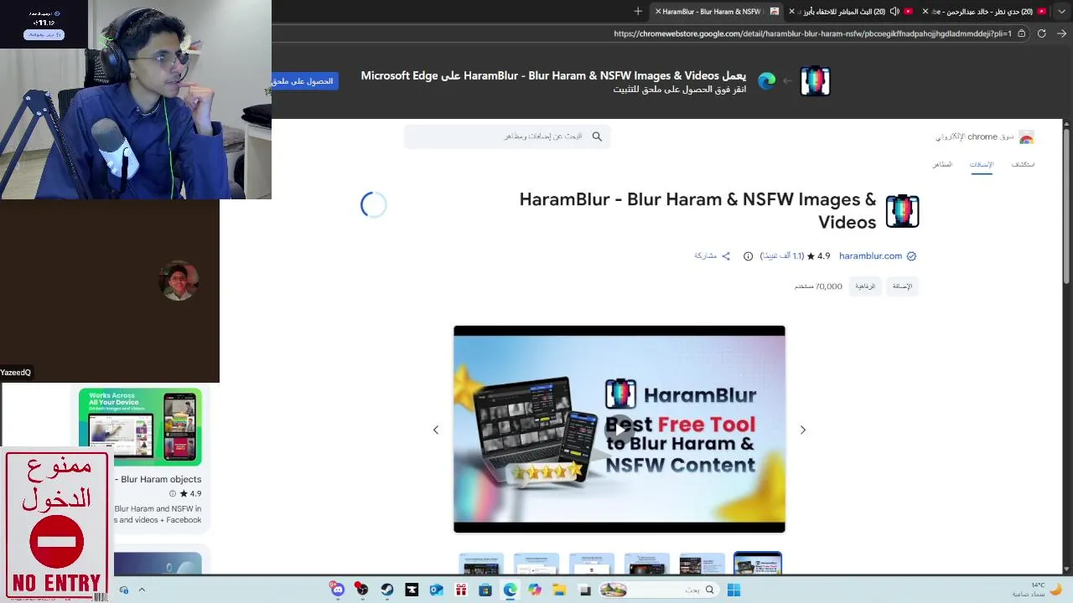Click the well-being category chip
1073x603 pixels.
tap(865, 286)
